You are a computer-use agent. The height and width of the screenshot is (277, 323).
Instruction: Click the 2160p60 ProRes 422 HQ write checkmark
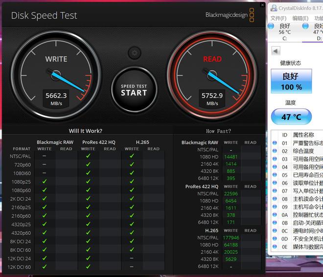tap(88, 215)
